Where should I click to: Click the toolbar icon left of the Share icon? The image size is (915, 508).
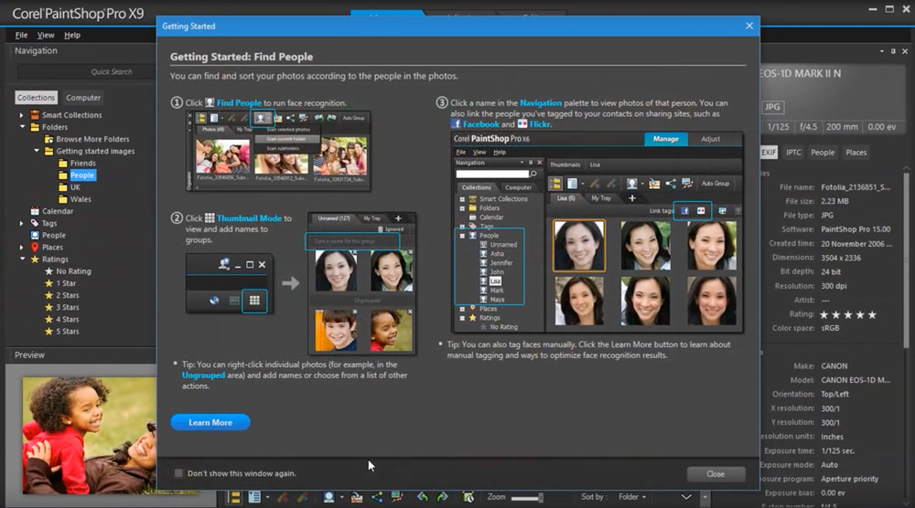coord(357,497)
